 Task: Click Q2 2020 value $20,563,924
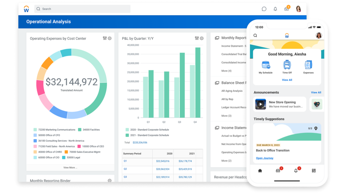163,169
